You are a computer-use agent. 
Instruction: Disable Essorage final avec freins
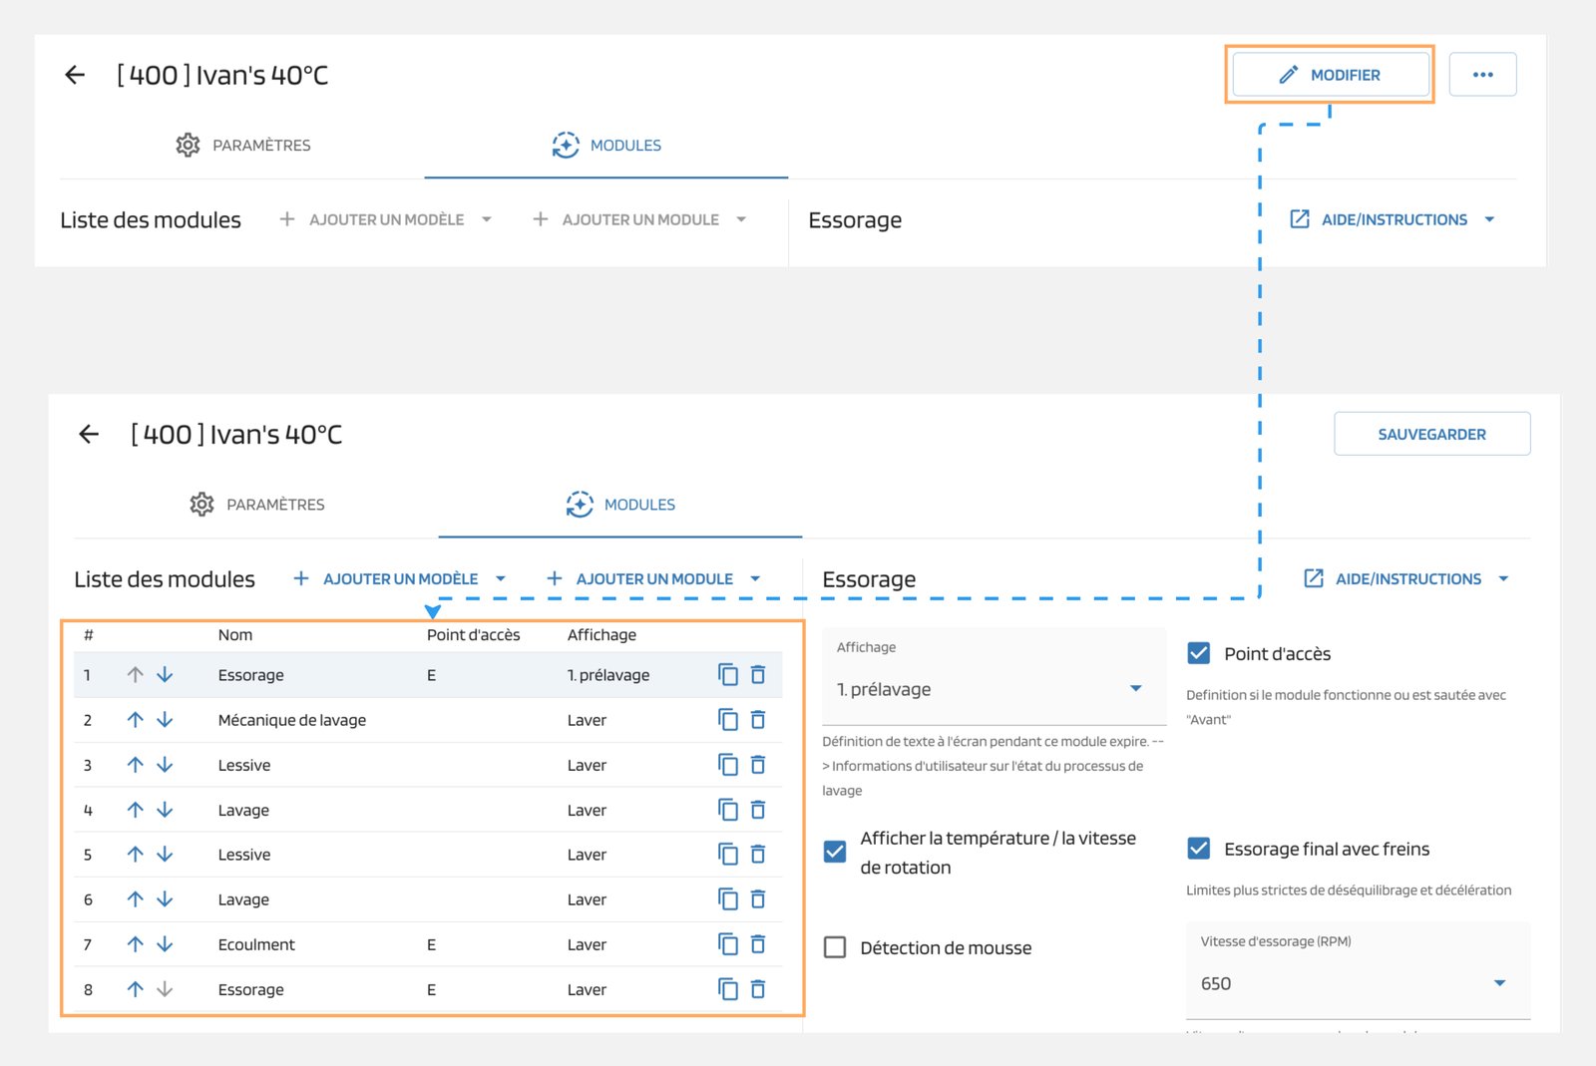[1199, 849]
